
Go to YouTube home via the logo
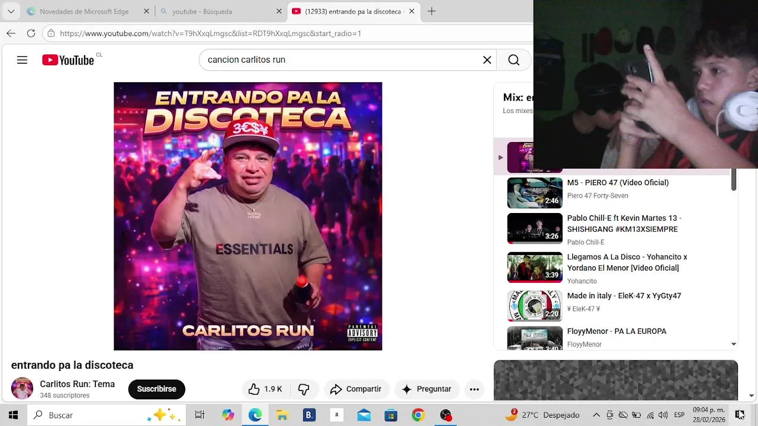pos(68,60)
